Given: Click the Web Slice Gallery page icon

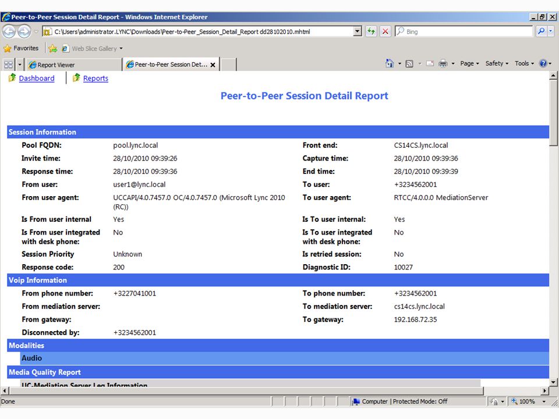Looking at the screenshot, I should [x=65, y=48].
